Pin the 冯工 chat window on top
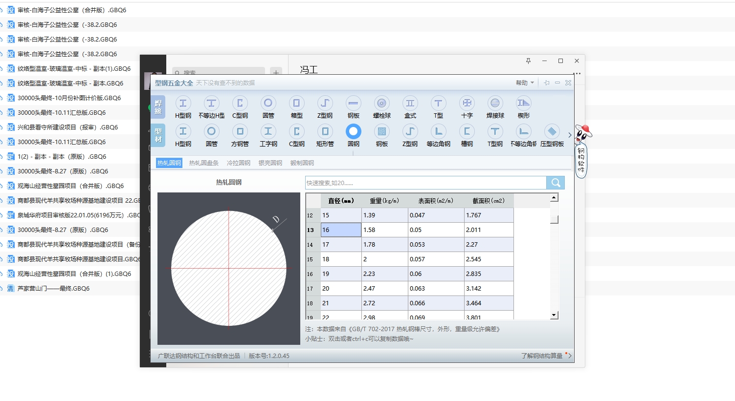 click(x=528, y=61)
